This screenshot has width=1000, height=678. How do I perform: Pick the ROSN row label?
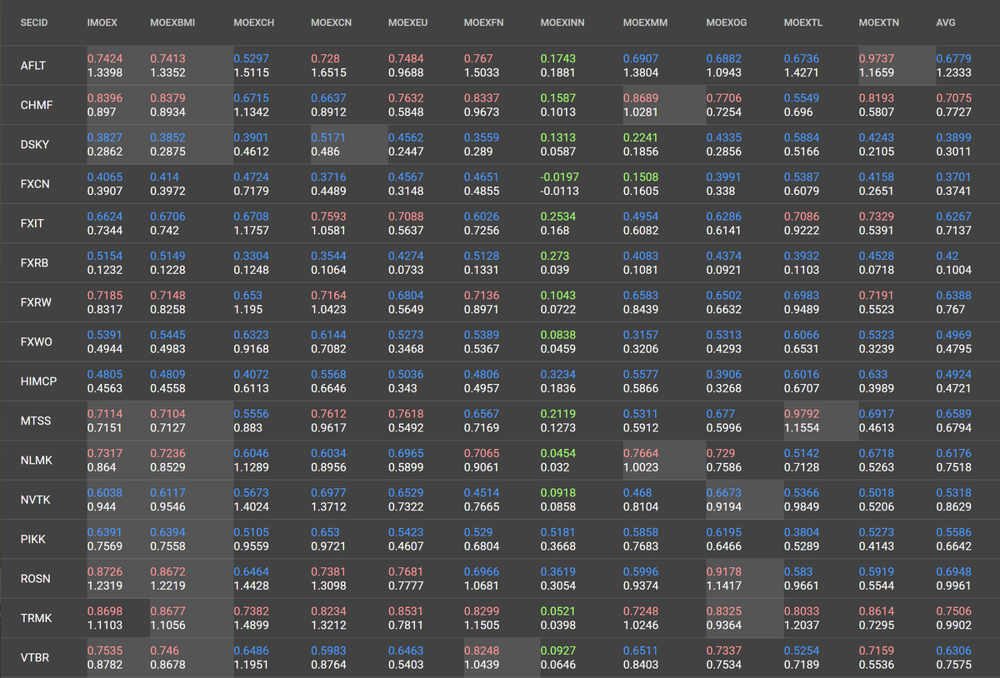[35, 579]
